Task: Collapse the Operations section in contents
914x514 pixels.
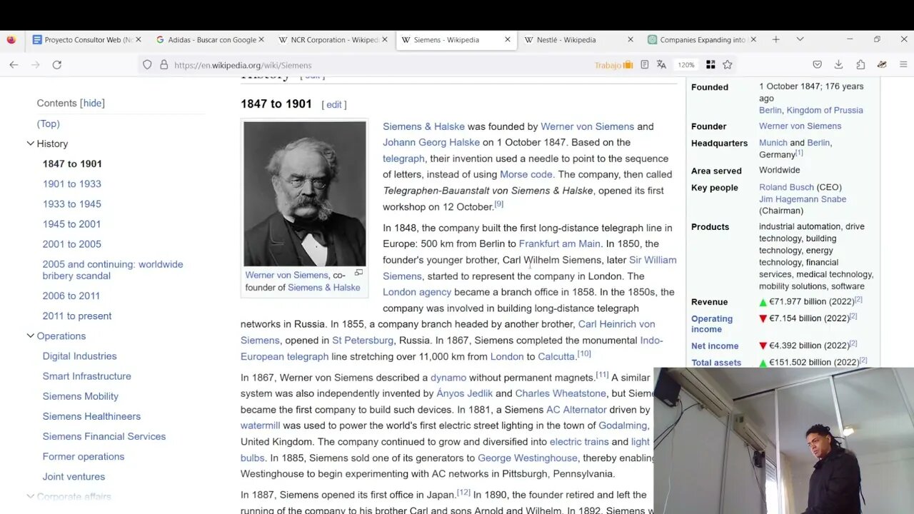Action: point(30,336)
